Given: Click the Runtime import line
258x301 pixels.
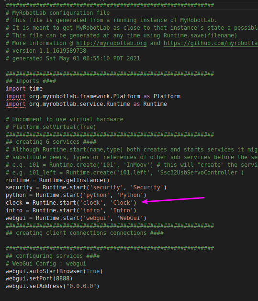Looking at the screenshot, I should pyautogui.click(x=86, y=104).
